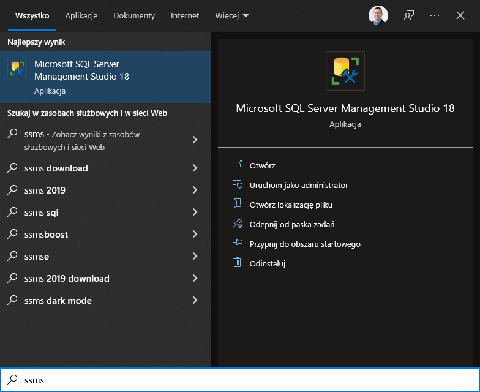
Task: Click the pin icon for Przypnij do obszaru startowego
Action: [x=238, y=244]
